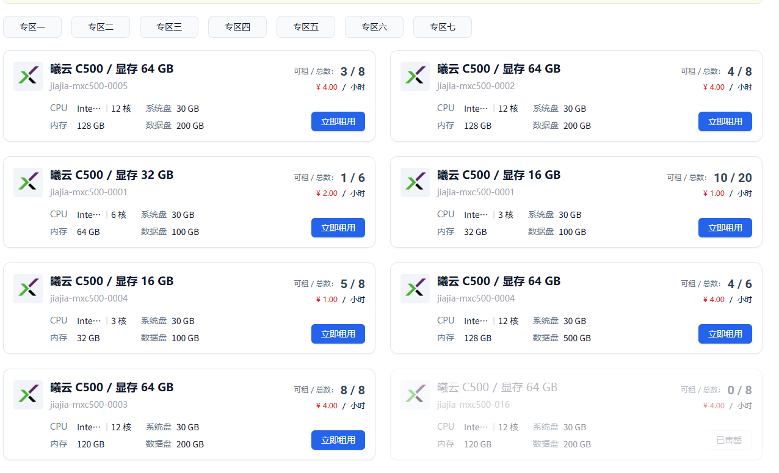Viewport: 779px width, 473px height.
Task: Click the disabled 已售罄 button
Action: coord(729,440)
